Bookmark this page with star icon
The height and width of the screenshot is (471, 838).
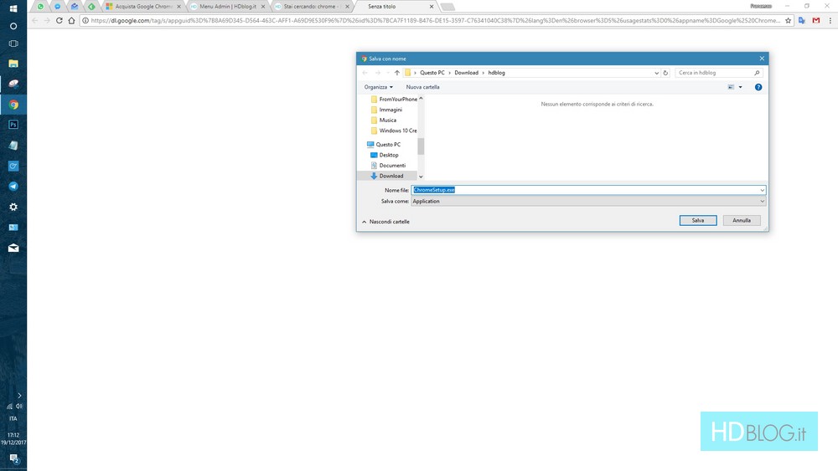pyautogui.click(x=788, y=20)
